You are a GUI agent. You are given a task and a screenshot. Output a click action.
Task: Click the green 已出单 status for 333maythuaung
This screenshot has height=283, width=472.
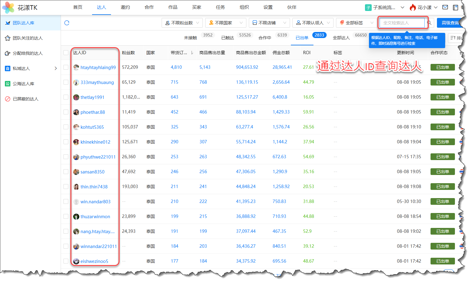click(442, 82)
